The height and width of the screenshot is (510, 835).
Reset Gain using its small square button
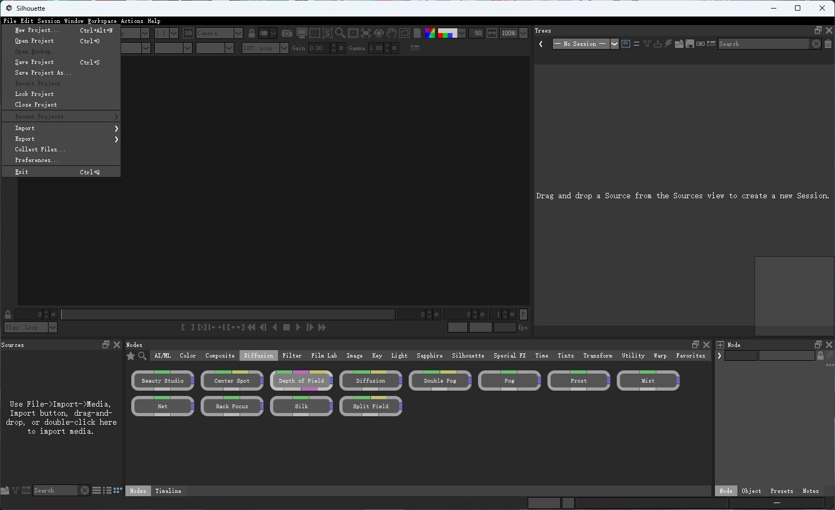(341, 48)
